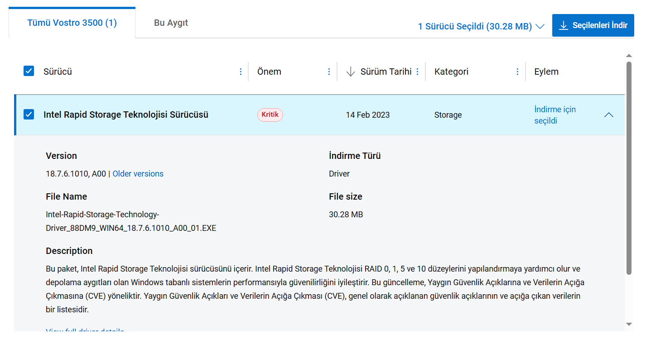Switch to Bu Aygıt tab

coord(171,23)
